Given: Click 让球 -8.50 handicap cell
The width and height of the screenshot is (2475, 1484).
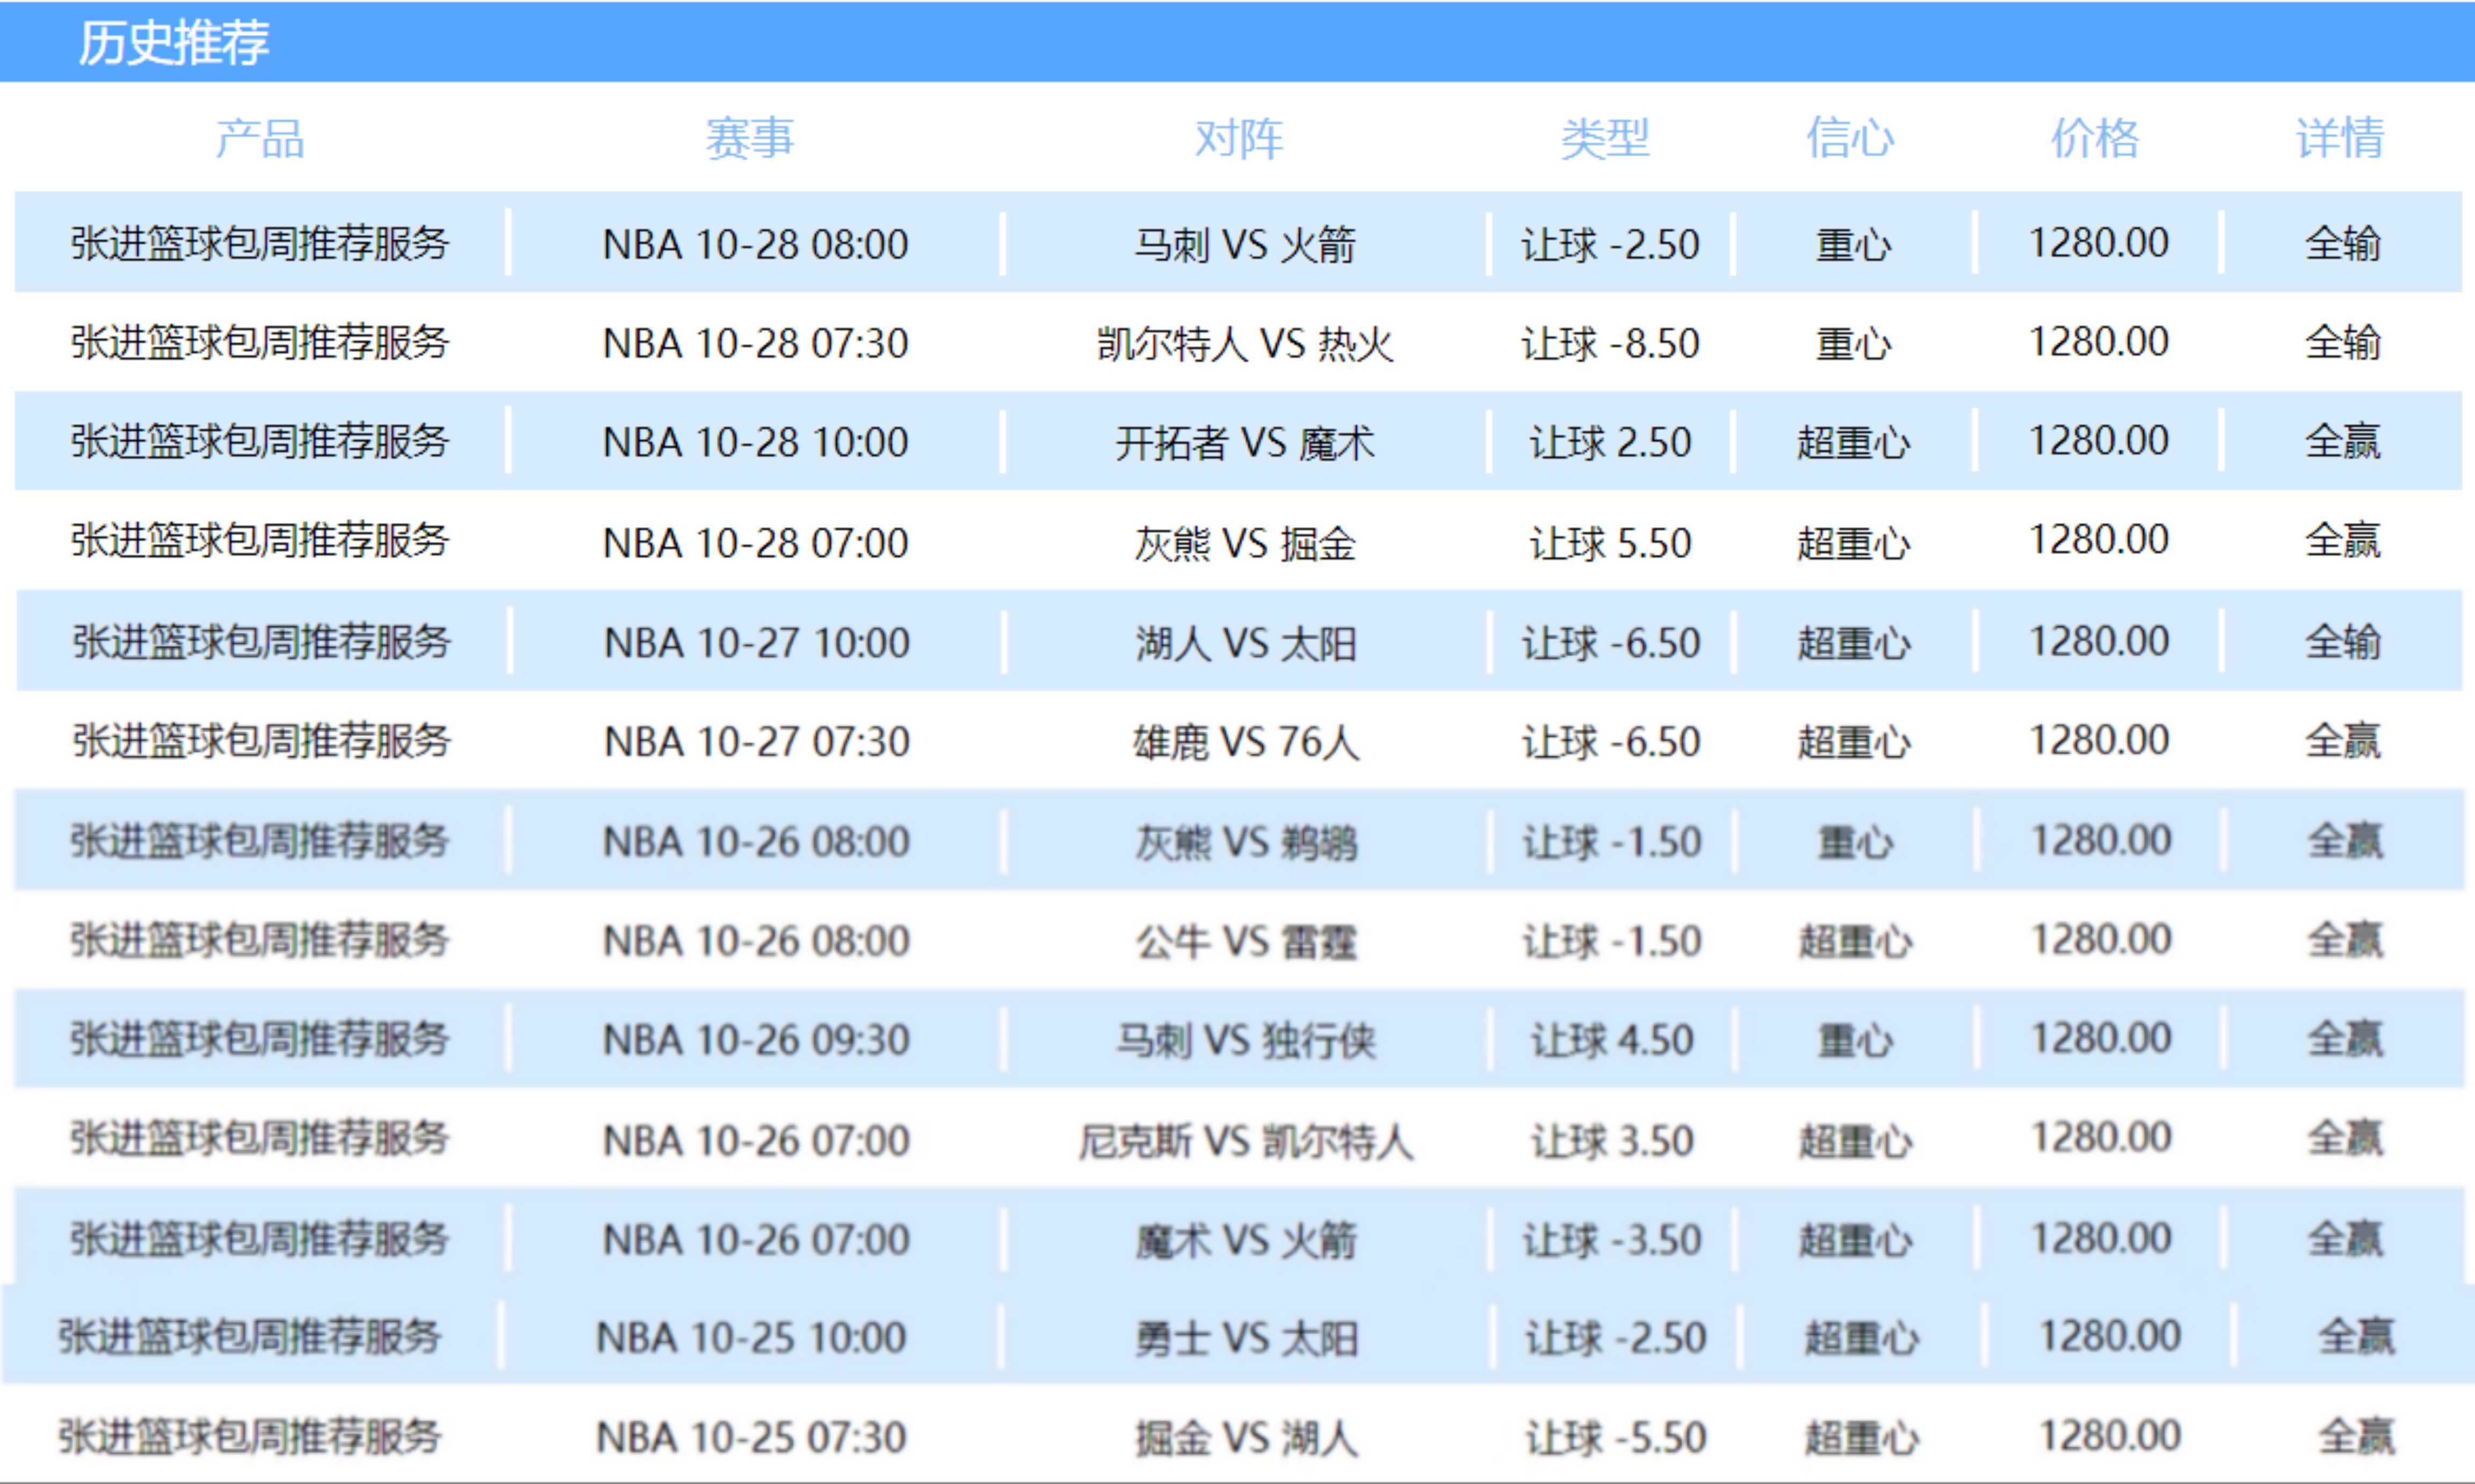Looking at the screenshot, I should (1610, 343).
